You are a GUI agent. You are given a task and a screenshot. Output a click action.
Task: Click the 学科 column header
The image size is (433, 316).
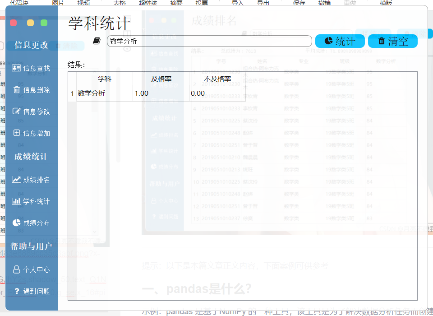[105, 79]
